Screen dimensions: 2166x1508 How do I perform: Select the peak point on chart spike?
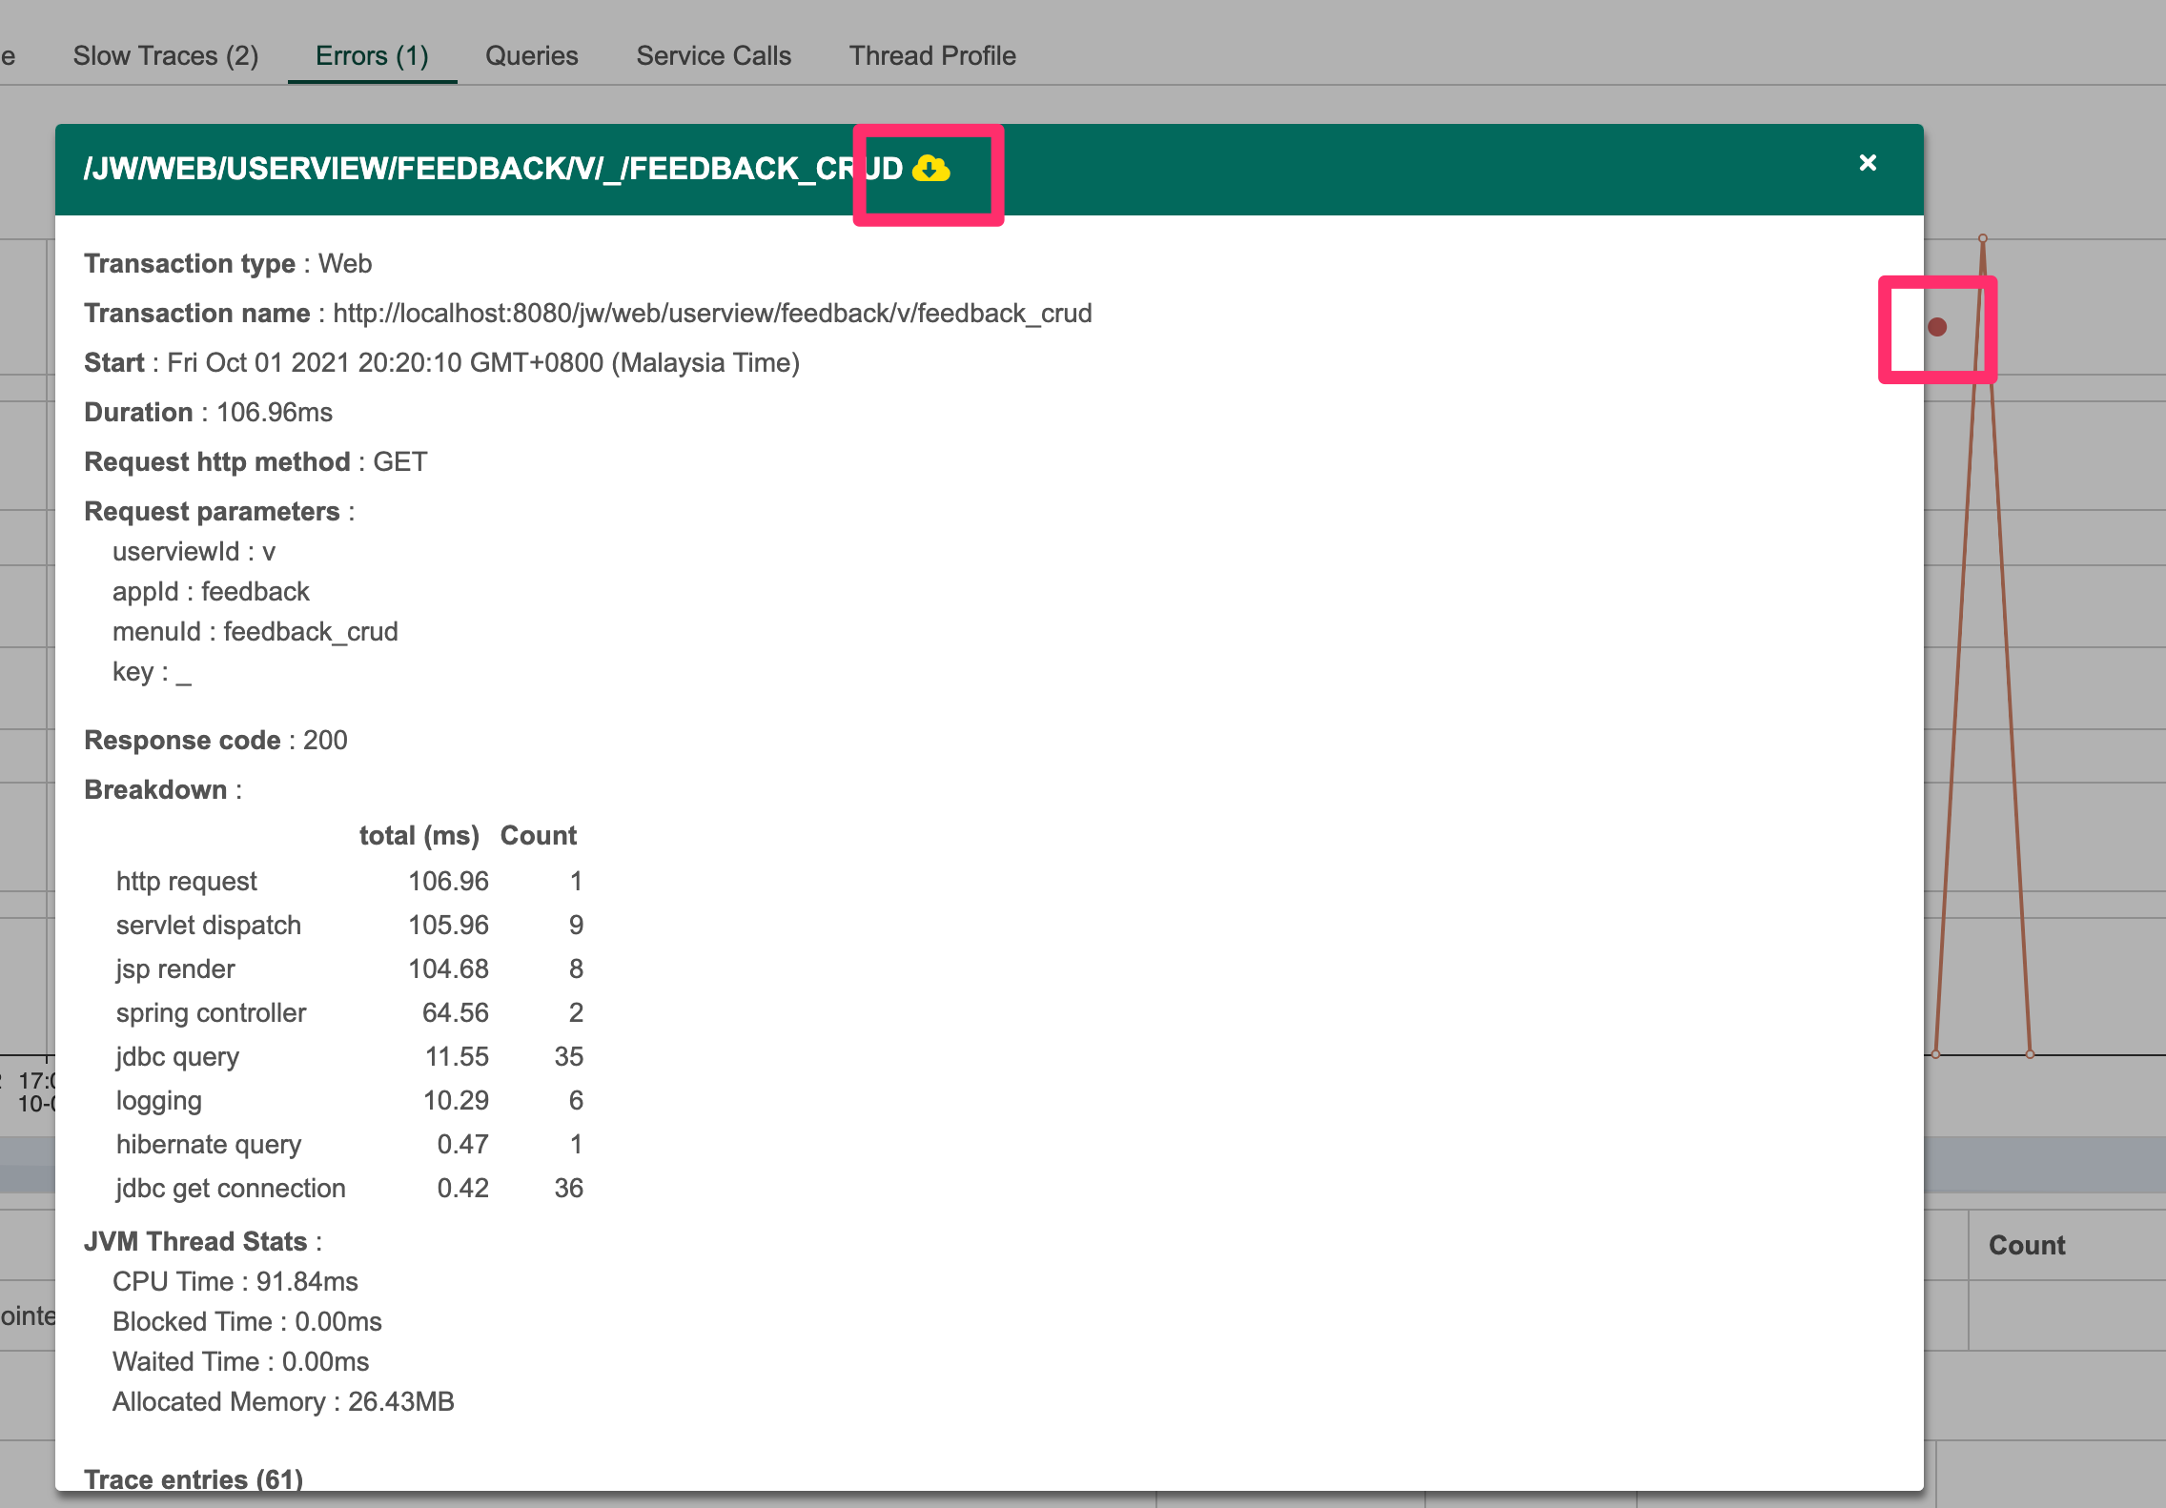point(1982,238)
